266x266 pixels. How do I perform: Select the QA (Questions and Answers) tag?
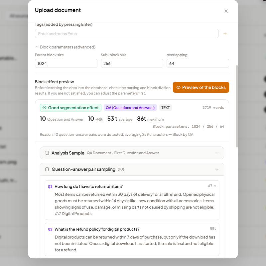(x=130, y=108)
